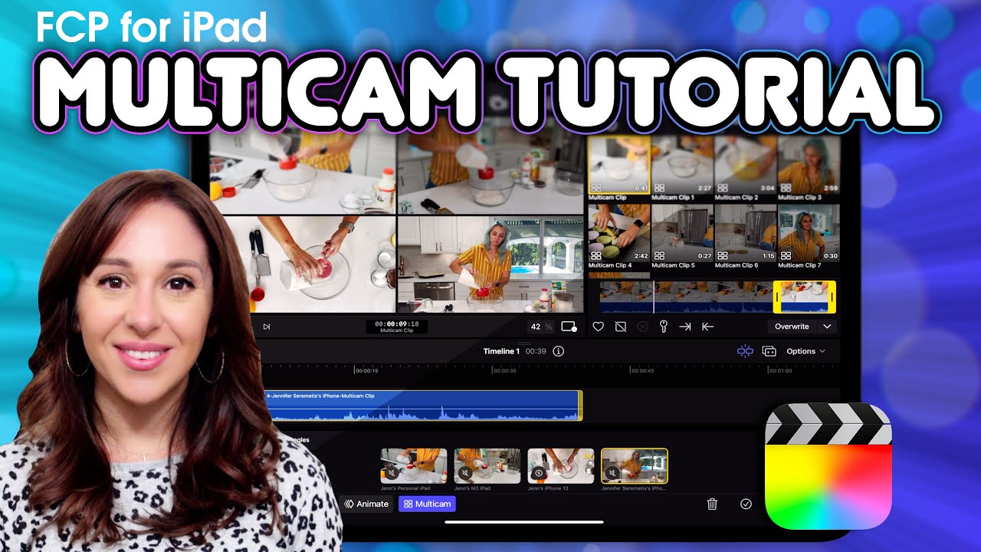Click the white playhead on browser filmstrip
The height and width of the screenshot is (552, 981).
[654, 297]
